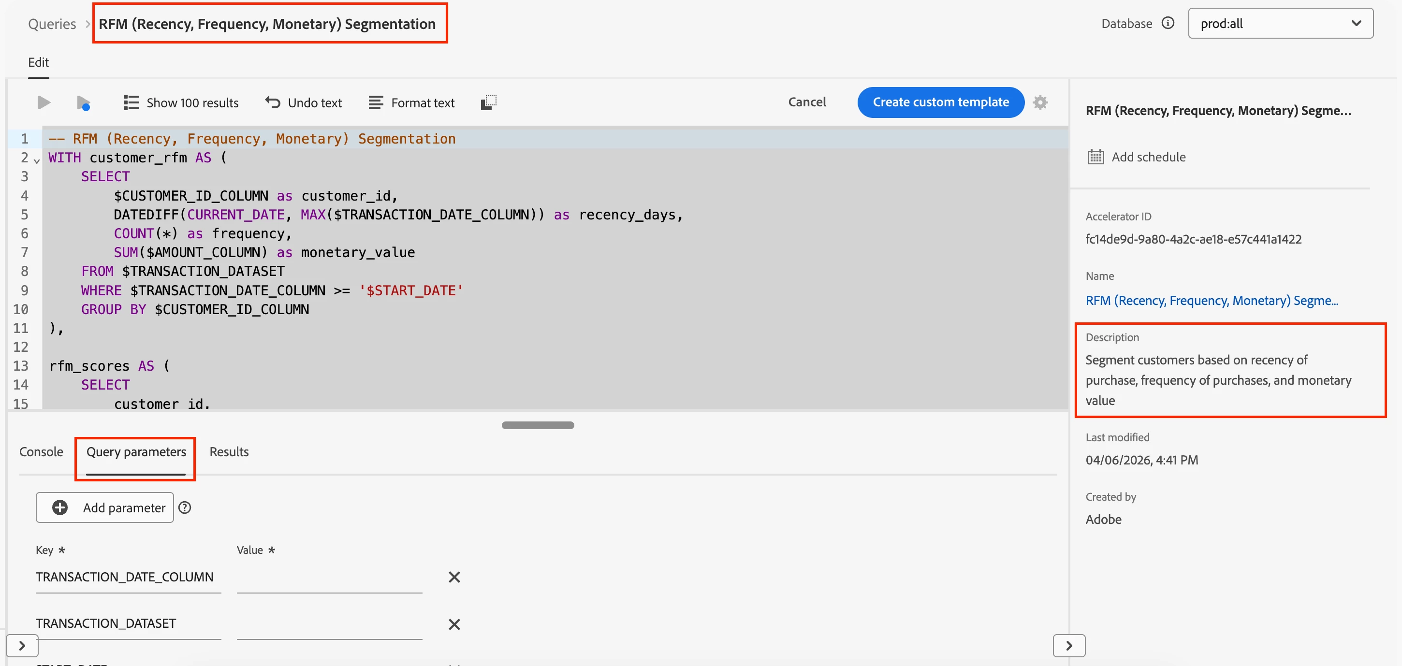Open the Results tab
The image size is (1402, 666).
(x=229, y=451)
